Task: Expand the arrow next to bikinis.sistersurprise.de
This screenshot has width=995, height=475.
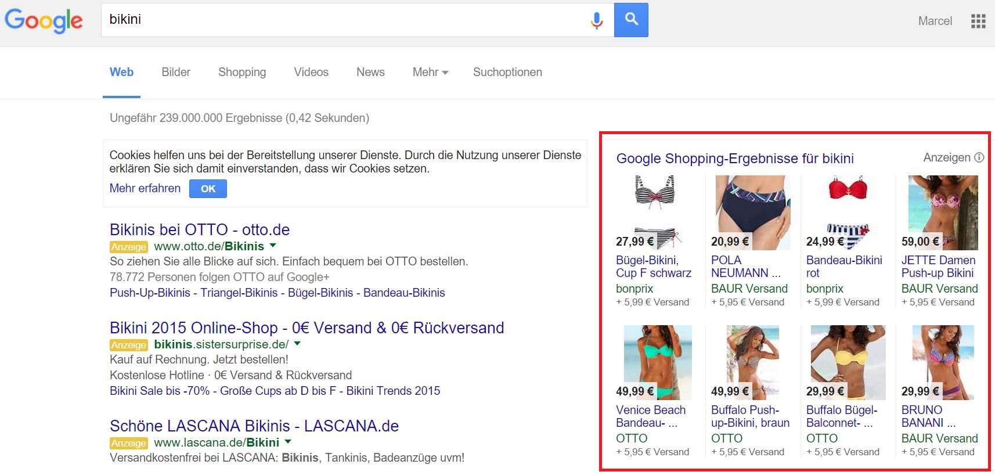Action: point(297,344)
